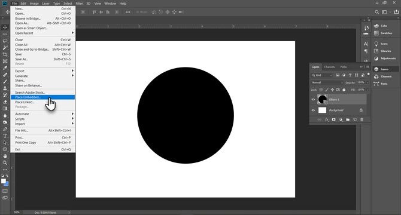Click the Ellipse 1 layer thumbnail
Image resolution: width=401 pixels, height=215 pixels.
point(322,99)
